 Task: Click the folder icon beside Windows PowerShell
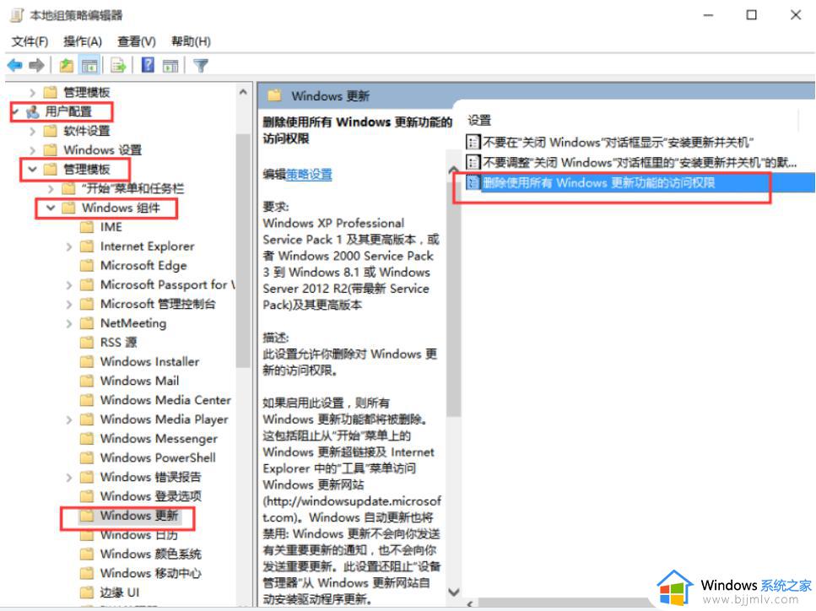pyautogui.click(x=87, y=457)
